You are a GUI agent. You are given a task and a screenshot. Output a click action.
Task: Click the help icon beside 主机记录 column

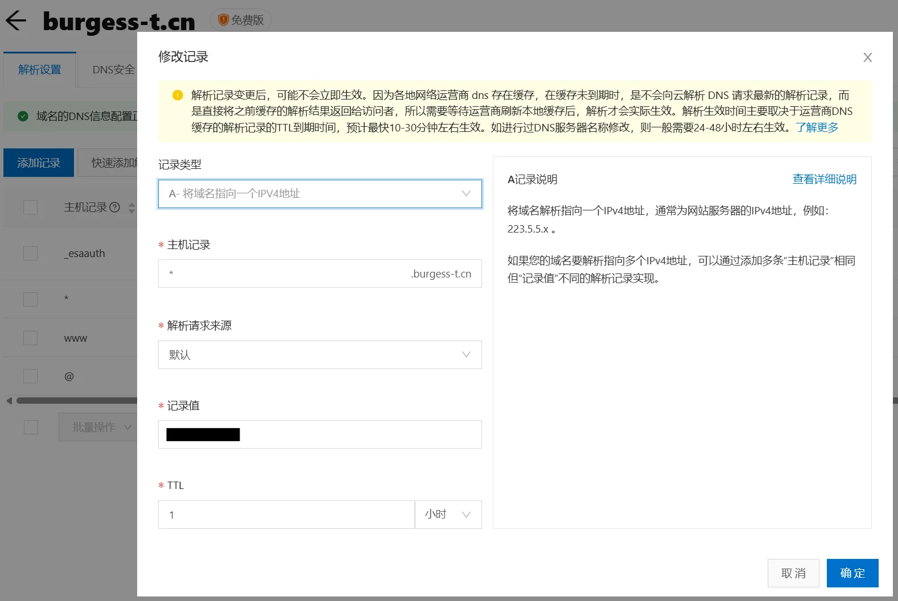115,208
